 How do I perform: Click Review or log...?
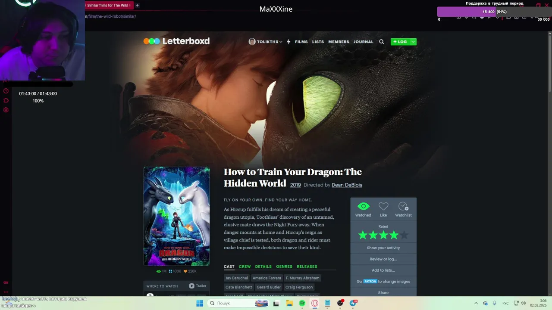(x=383, y=259)
